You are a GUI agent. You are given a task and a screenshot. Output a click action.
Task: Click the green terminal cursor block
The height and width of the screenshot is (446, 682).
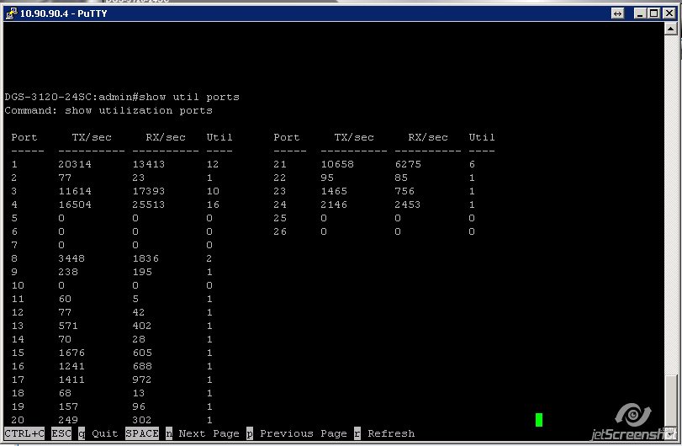coord(539,420)
